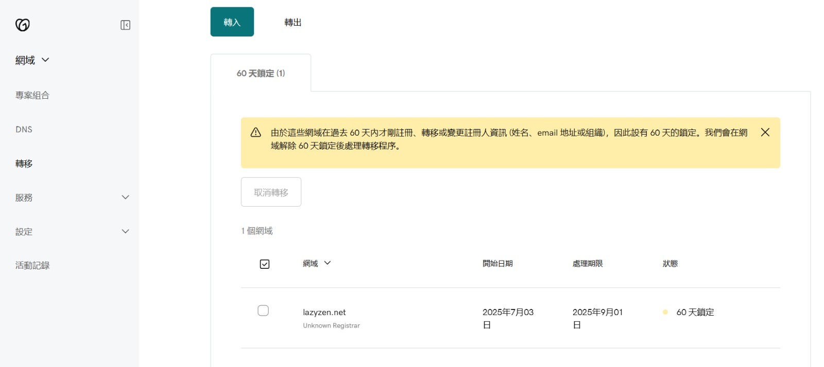Click the yellow warning triangle icon
This screenshot has height=367, width=824.
click(x=256, y=133)
